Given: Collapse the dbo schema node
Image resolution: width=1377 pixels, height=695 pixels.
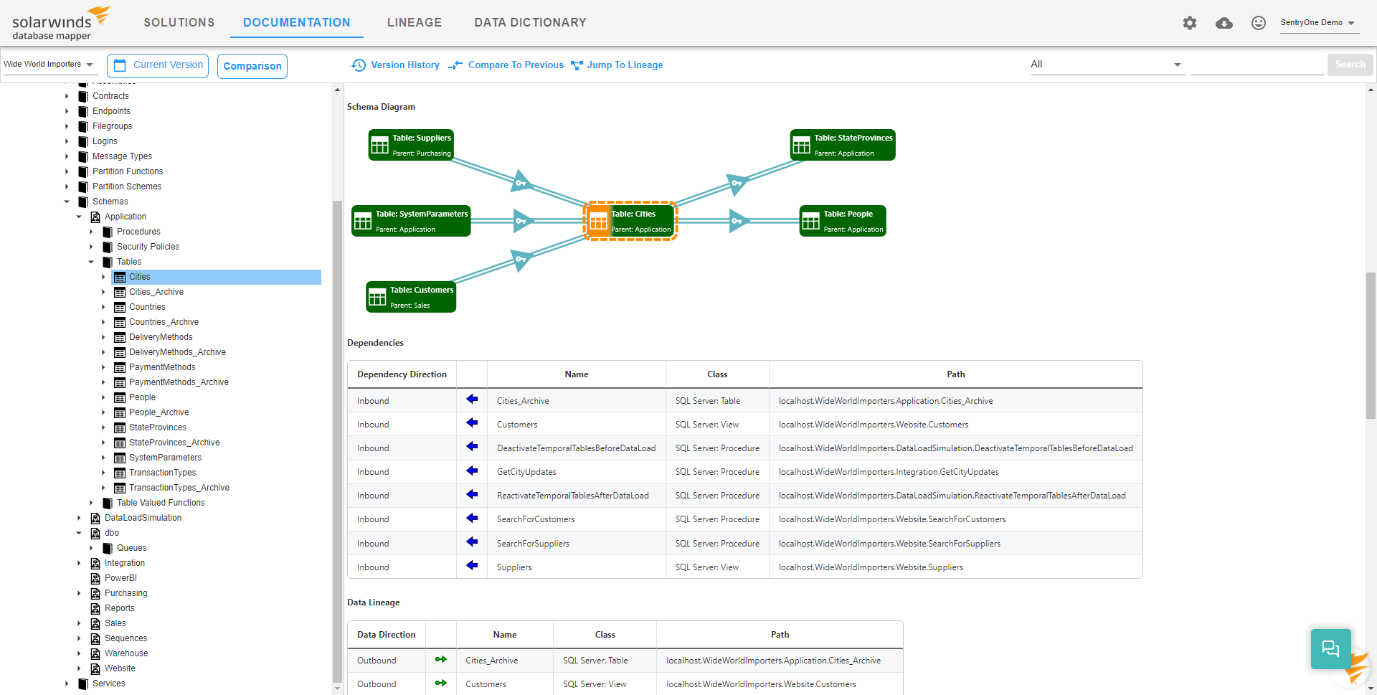Looking at the screenshot, I should (79, 533).
